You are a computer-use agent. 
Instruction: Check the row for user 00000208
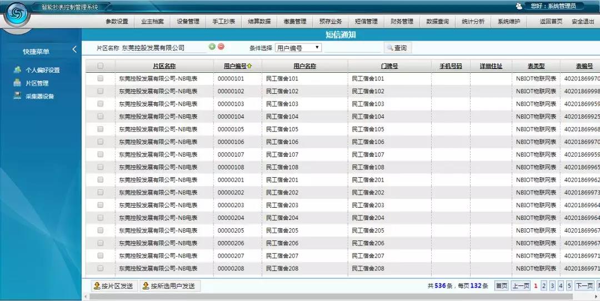coord(100,268)
